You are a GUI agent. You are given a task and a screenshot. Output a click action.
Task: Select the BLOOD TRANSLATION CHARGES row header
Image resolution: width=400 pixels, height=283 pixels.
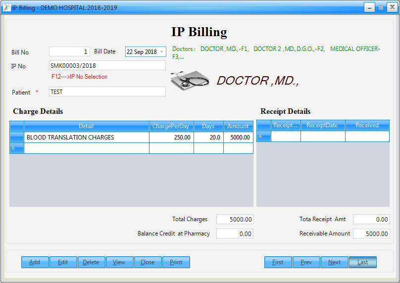click(17, 138)
